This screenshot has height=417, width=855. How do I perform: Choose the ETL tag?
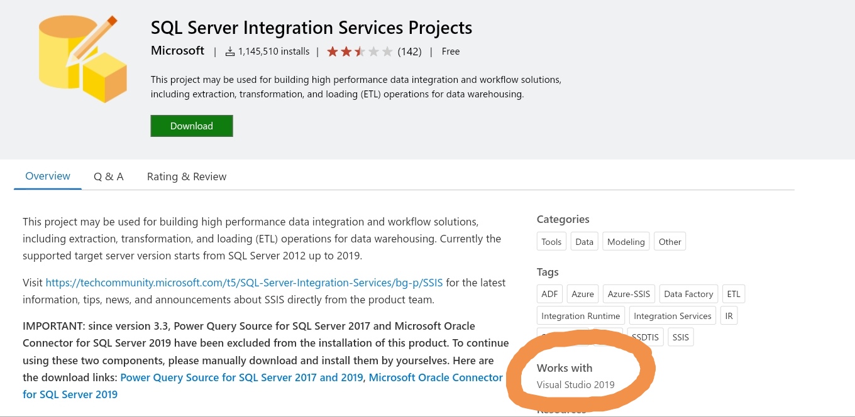point(734,294)
